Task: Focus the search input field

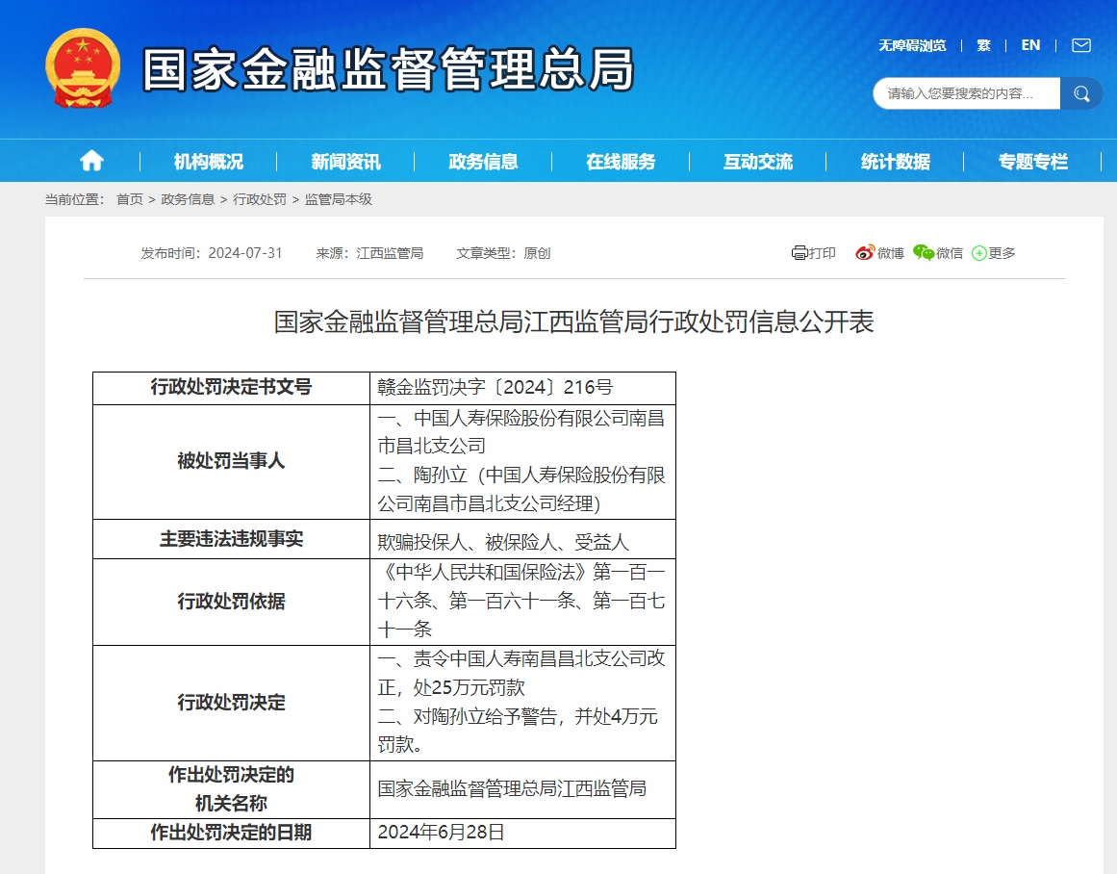Action: (x=967, y=93)
